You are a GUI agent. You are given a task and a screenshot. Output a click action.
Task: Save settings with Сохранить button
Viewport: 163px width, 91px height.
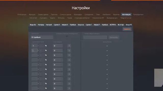coord(127,29)
